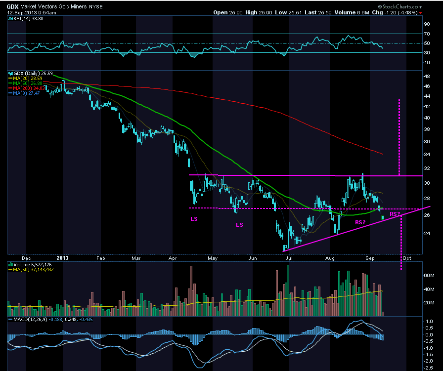Click the 'LS' annotation under the late-May low

point(239,225)
